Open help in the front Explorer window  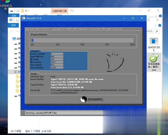point(160,25)
